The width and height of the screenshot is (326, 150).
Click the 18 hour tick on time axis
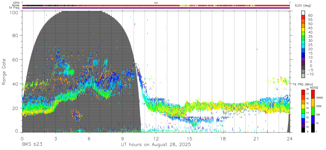[x=223, y=138]
